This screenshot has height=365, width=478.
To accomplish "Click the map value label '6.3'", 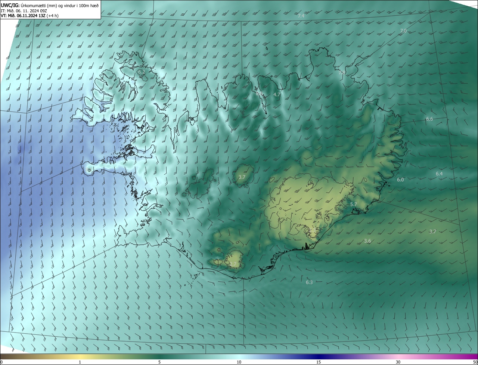I will click(309, 283).
